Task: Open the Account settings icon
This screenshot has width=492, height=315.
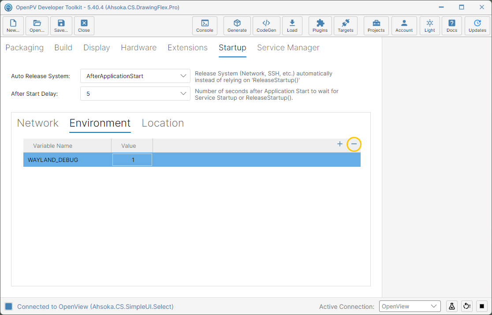Action: tap(404, 26)
